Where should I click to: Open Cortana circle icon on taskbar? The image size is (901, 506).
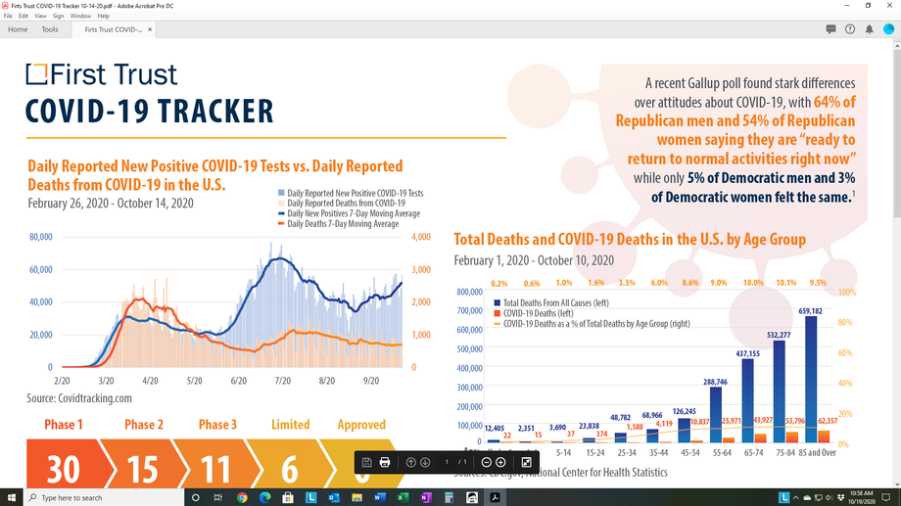tap(195, 497)
